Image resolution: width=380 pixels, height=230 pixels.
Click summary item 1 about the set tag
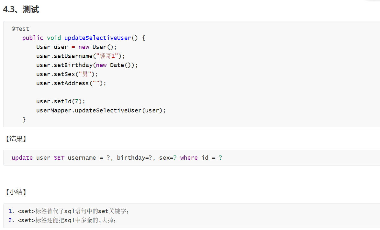coord(69,211)
